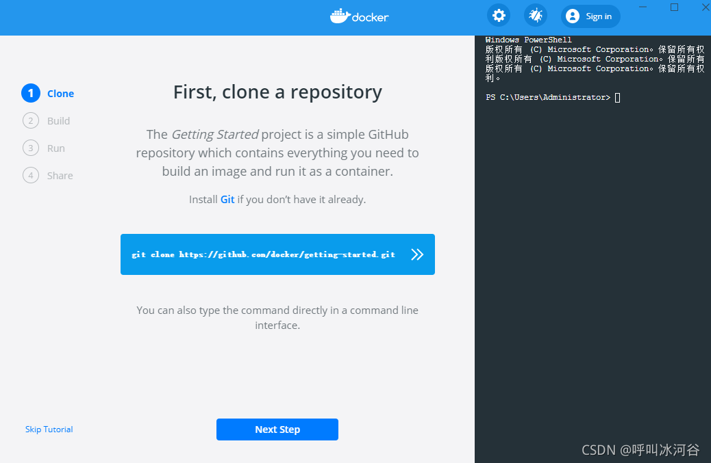Select the Run step
Image resolution: width=711 pixels, height=463 pixels.
coord(44,148)
